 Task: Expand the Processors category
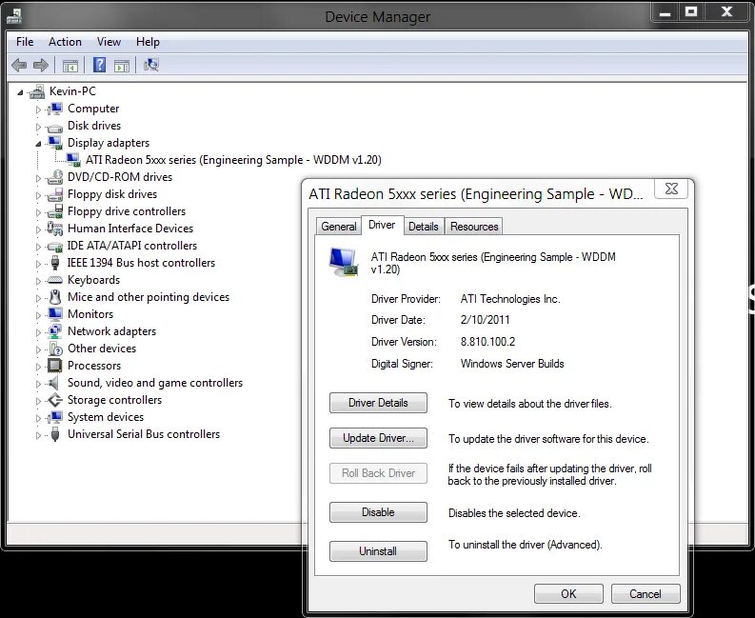(38, 367)
